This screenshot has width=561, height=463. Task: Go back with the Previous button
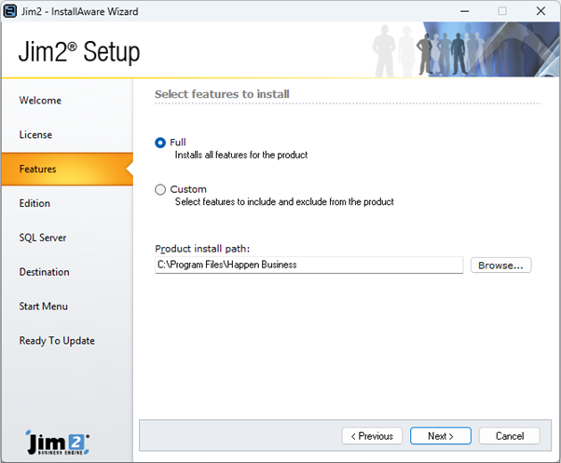[373, 436]
